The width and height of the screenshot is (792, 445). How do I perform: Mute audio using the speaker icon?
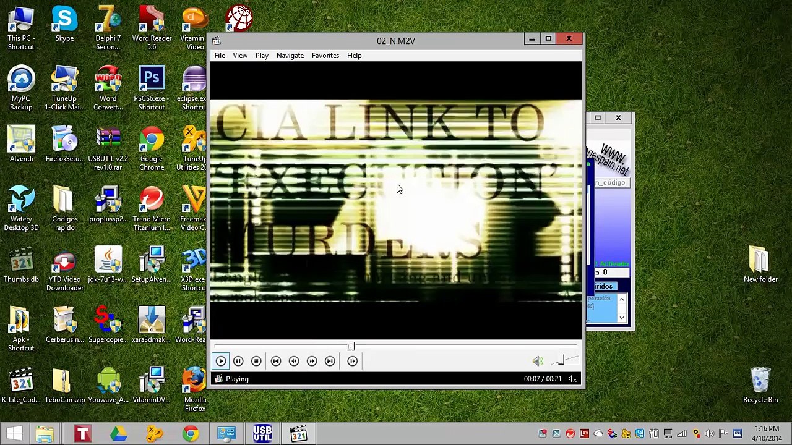(538, 361)
